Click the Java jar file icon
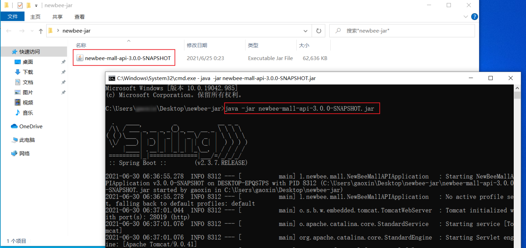This screenshot has width=526, height=248. [x=80, y=58]
